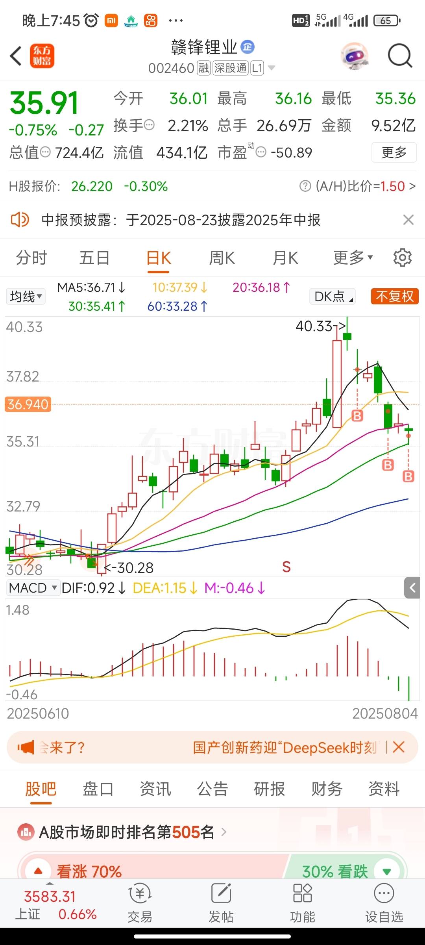Screen dimensions: 425x945
Task: Tap the back arrow icon
Action: click(x=16, y=56)
